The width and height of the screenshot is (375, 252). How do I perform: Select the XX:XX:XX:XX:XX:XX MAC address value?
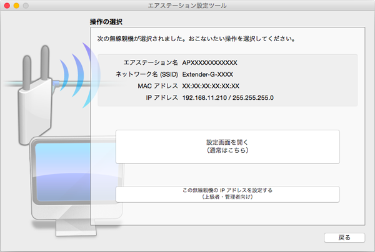pos(211,86)
